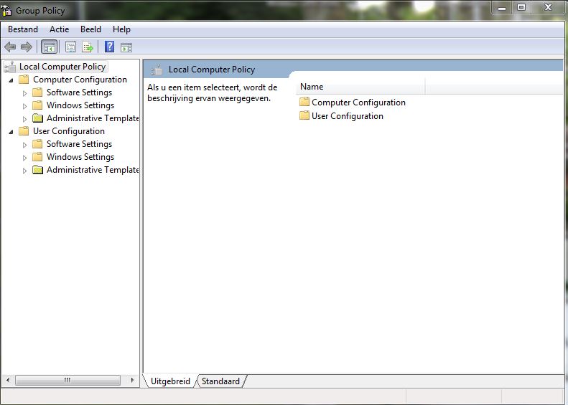
Task: Expand Software Settings under User Configuration
Action: (x=24, y=145)
